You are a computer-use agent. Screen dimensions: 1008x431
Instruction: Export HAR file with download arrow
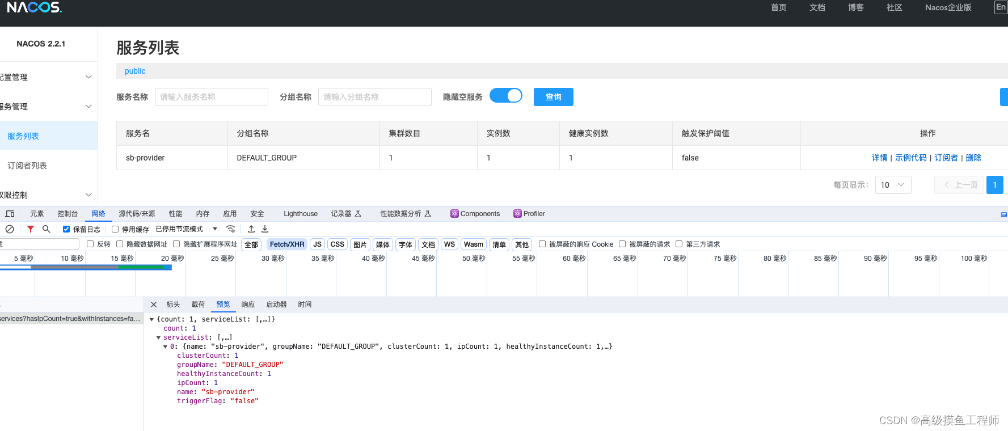pos(265,229)
